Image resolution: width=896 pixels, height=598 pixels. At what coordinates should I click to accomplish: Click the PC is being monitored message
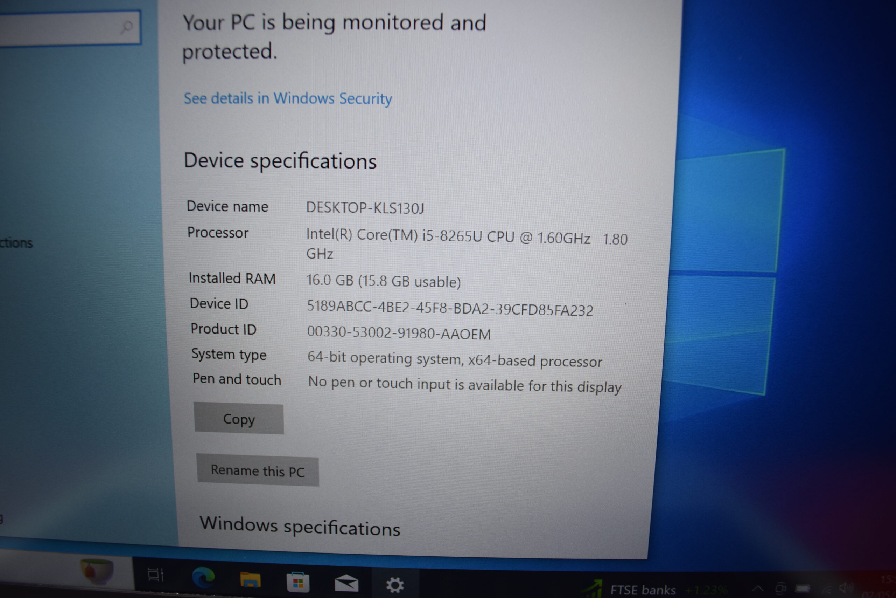[x=335, y=37]
